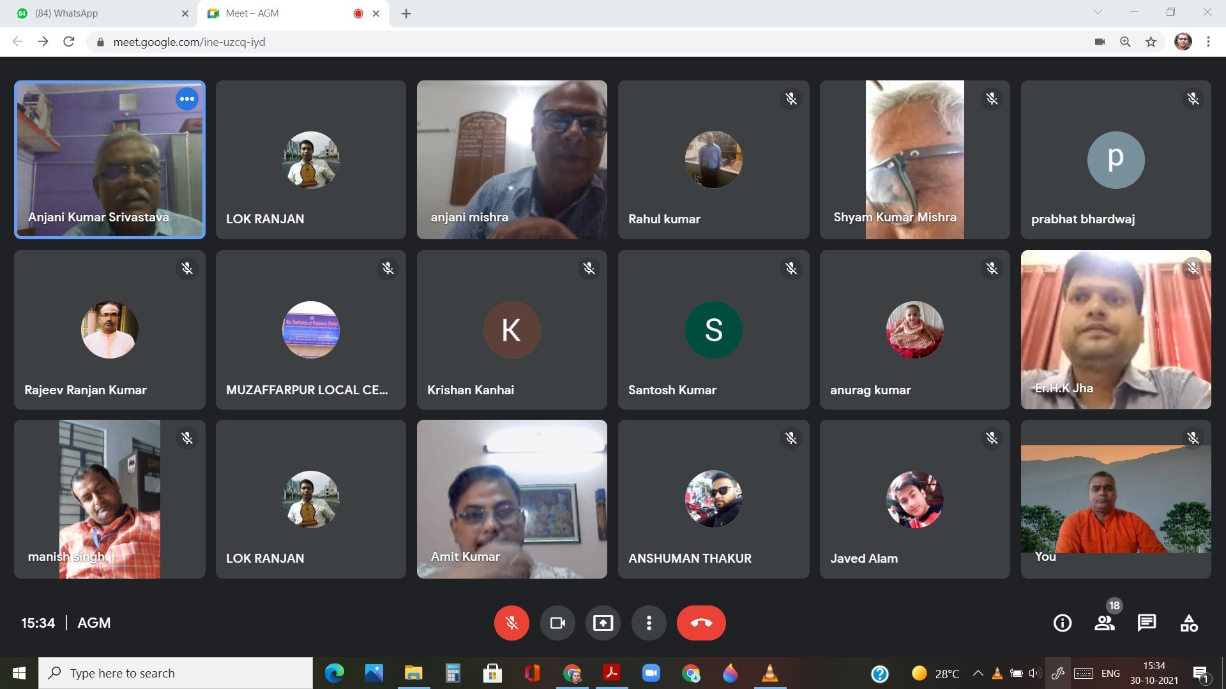Open the meeting details info icon
Screen dimensions: 1226x689
(x=1063, y=623)
